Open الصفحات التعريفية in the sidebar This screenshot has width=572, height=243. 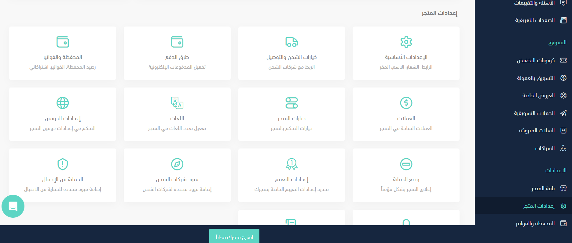point(535,20)
